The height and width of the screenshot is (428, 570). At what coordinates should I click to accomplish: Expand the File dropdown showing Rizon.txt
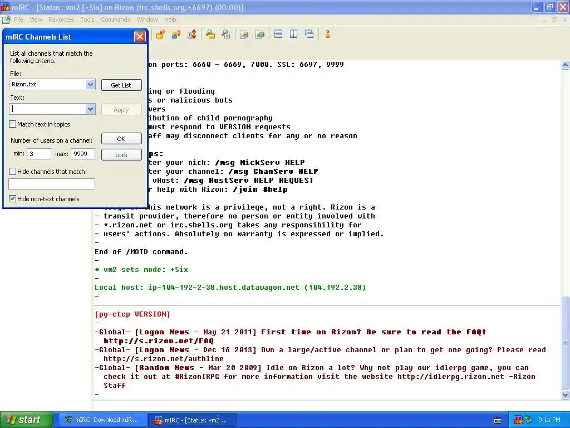coord(91,85)
